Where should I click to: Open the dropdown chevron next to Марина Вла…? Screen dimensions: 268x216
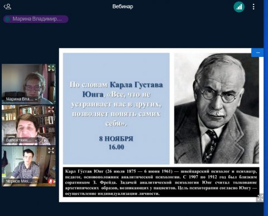coord(36,99)
